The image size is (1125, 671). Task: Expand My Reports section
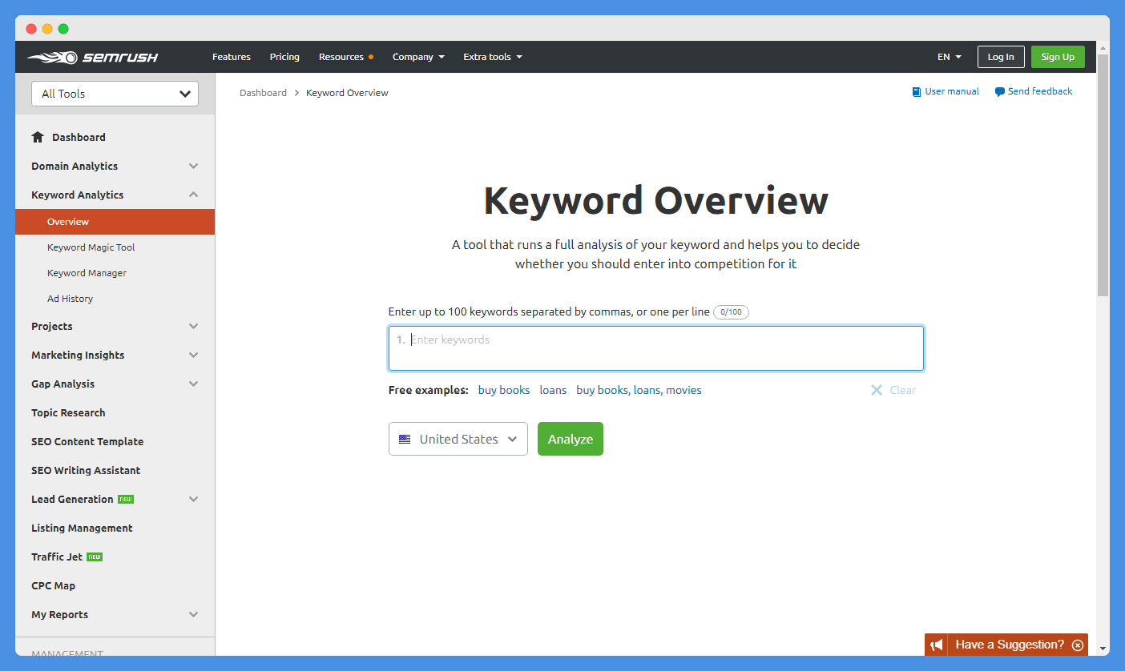(193, 614)
